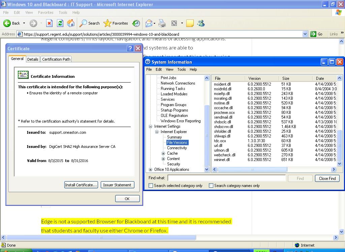The image size is (345, 252).
Task: Select the Security tree item
Action: pos(174,164)
